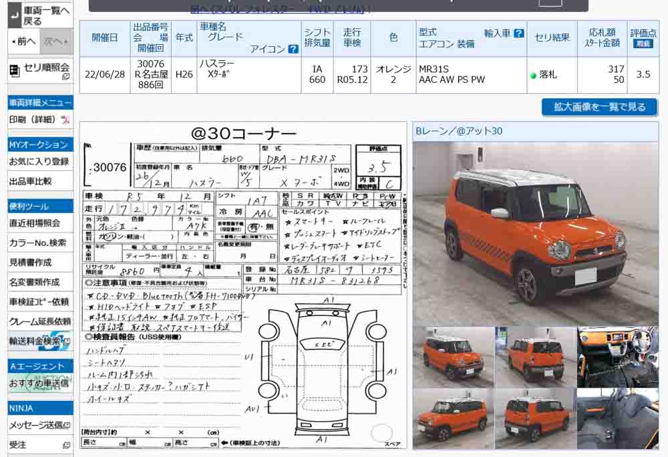Screen dimensions: 668x457
Task: Click the auction inspection sheet image
Action: pyautogui.click(x=243, y=285)
